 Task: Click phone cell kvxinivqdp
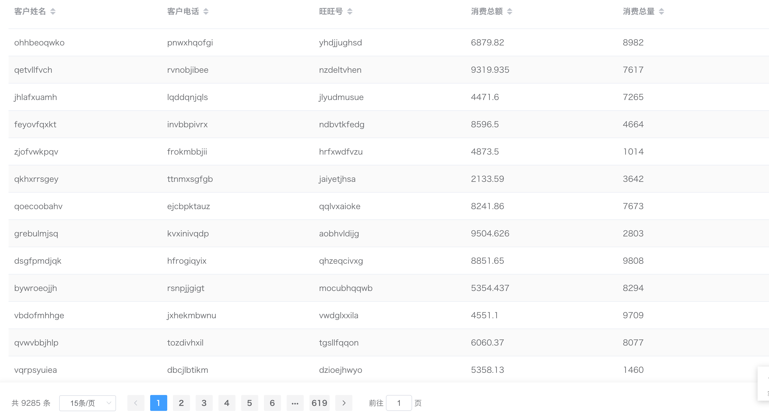188,234
